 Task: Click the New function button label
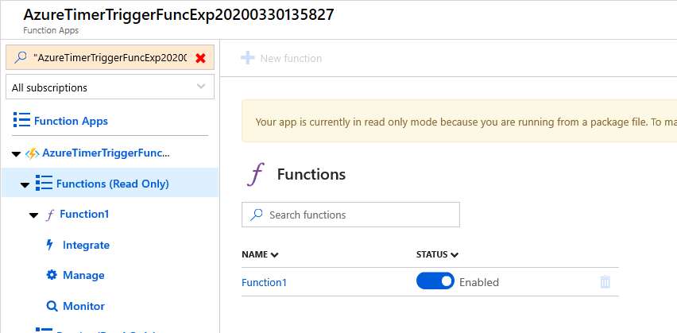click(291, 58)
